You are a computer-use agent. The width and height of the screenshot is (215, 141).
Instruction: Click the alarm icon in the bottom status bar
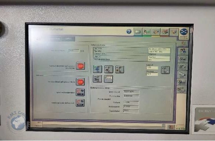click(171, 127)
